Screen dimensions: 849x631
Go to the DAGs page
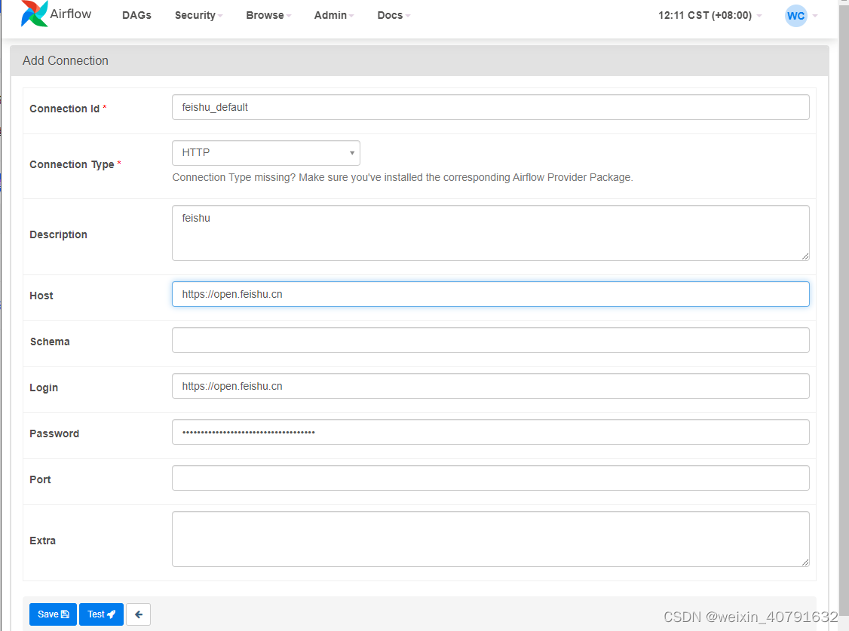(x=136, y=15)
